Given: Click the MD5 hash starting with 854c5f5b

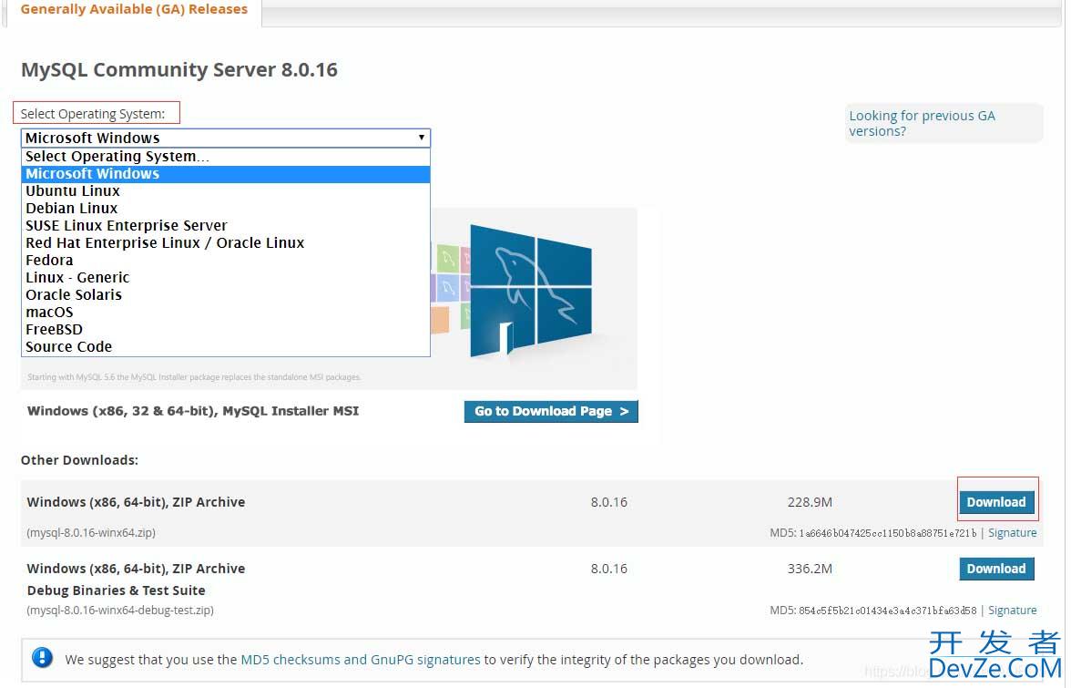Looking at the screenshot, I should 888,611.
